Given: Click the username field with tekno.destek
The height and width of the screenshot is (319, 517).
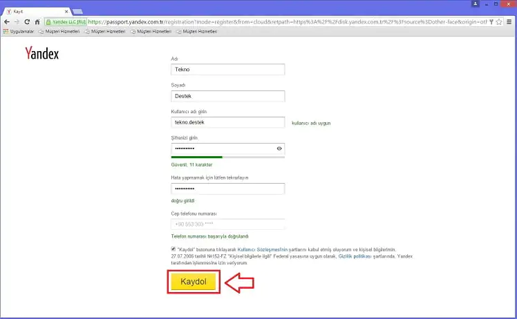Looking at the screenshot, I should point(228,122).
